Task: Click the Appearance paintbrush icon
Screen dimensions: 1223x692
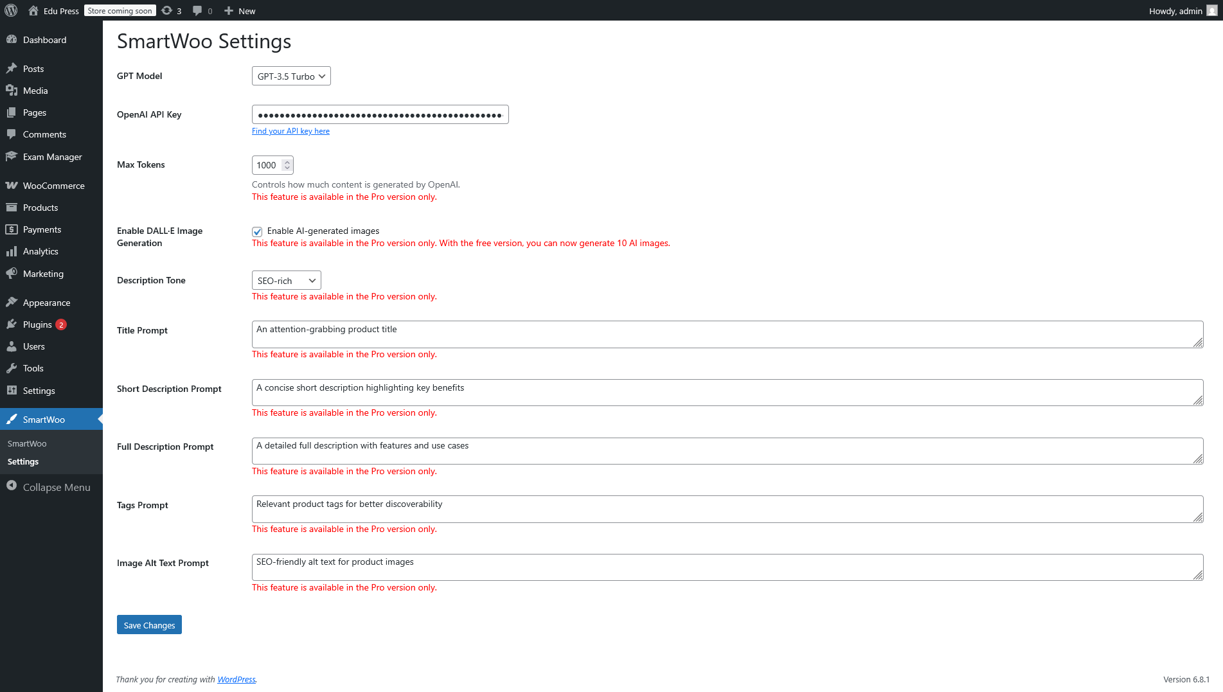Action: pos(12,302)
